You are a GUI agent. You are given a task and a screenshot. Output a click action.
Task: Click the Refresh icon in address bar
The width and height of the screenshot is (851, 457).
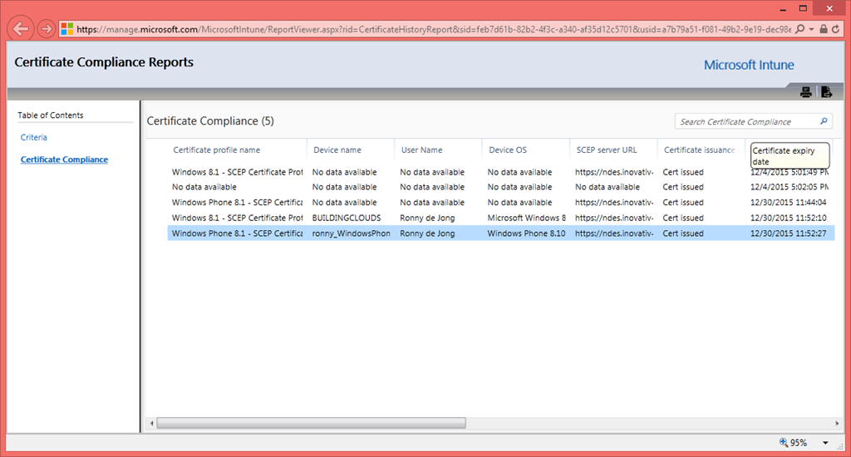tap(836, 29)
